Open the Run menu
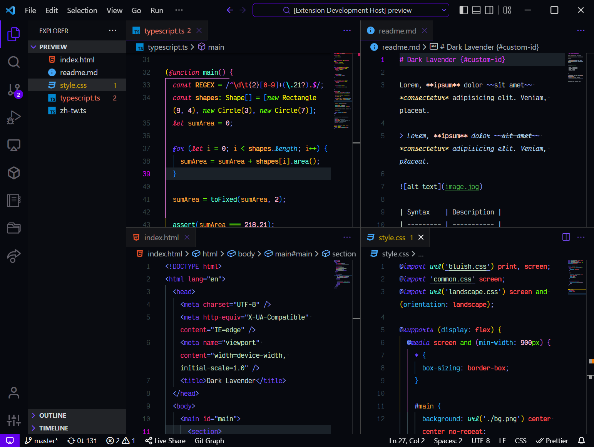The width and height of the screenshot is (594, 447). [157, 10]
